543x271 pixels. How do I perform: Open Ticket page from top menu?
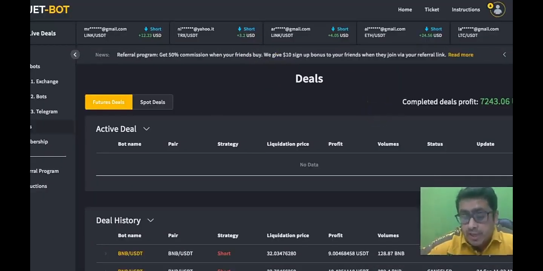(x=432, y=9)
